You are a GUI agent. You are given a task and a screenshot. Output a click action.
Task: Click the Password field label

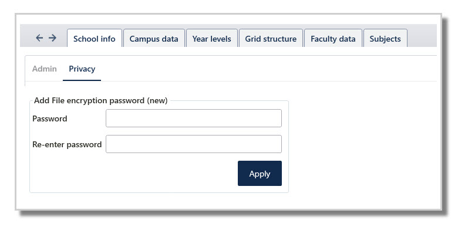50,118
